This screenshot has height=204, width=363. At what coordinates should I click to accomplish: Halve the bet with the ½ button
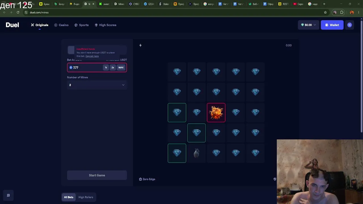tap(106, 67)
